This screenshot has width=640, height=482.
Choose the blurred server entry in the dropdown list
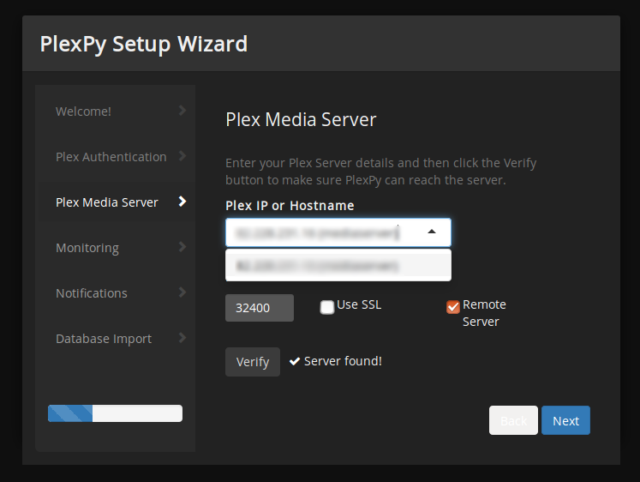pyautogui.click(x=338, y=266)
